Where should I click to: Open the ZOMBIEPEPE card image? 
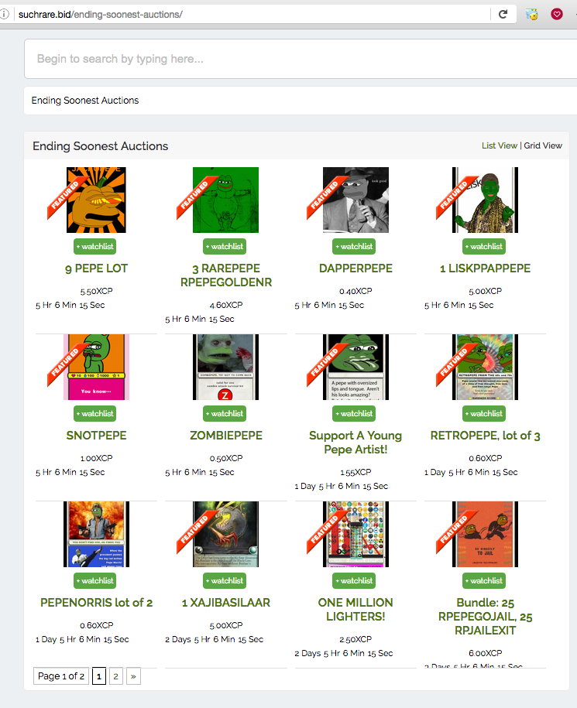click(226, 367)
